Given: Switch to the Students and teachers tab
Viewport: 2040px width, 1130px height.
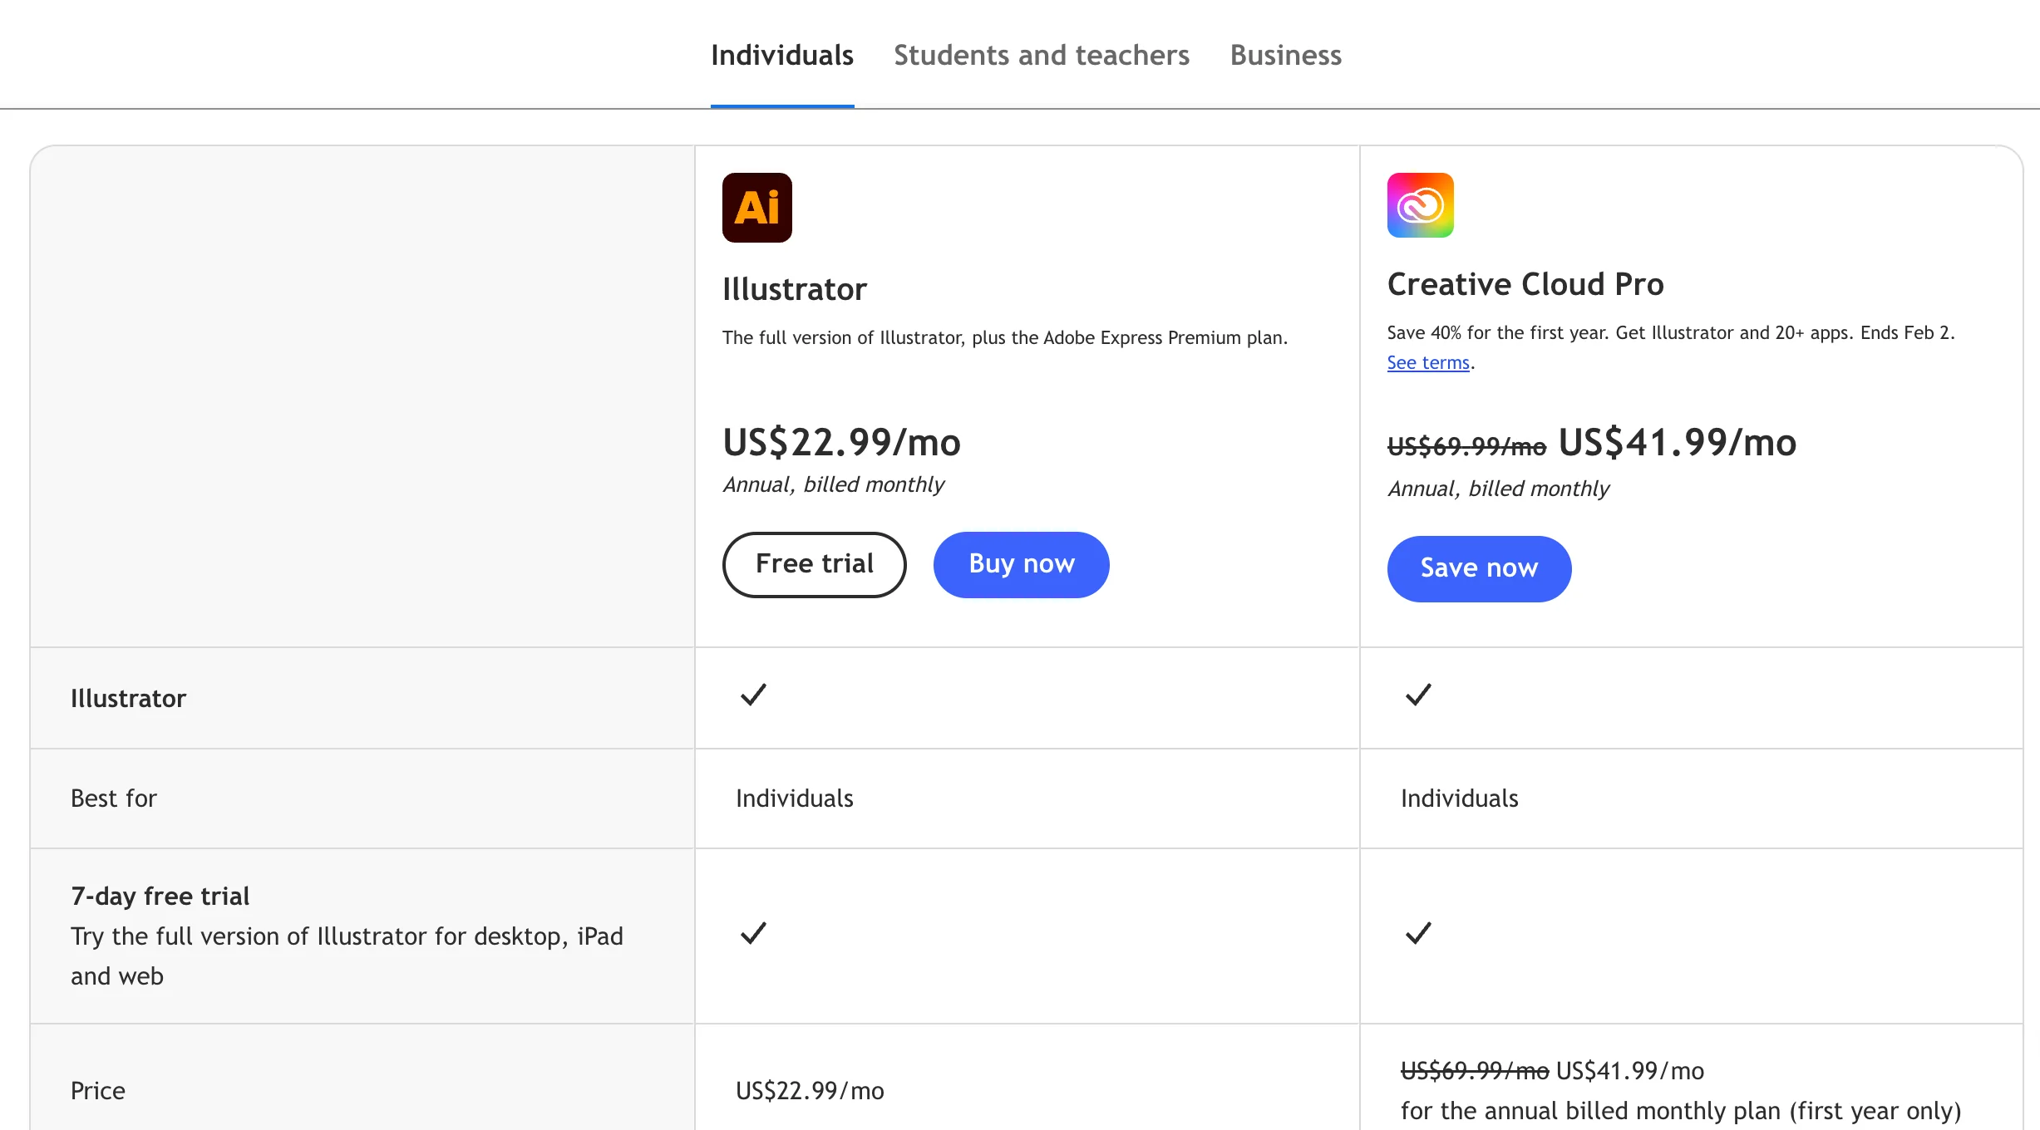Looking at the screenshot, I should point(1041,56).
